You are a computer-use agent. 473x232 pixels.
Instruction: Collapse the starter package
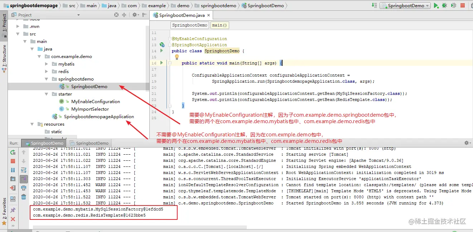47,94
